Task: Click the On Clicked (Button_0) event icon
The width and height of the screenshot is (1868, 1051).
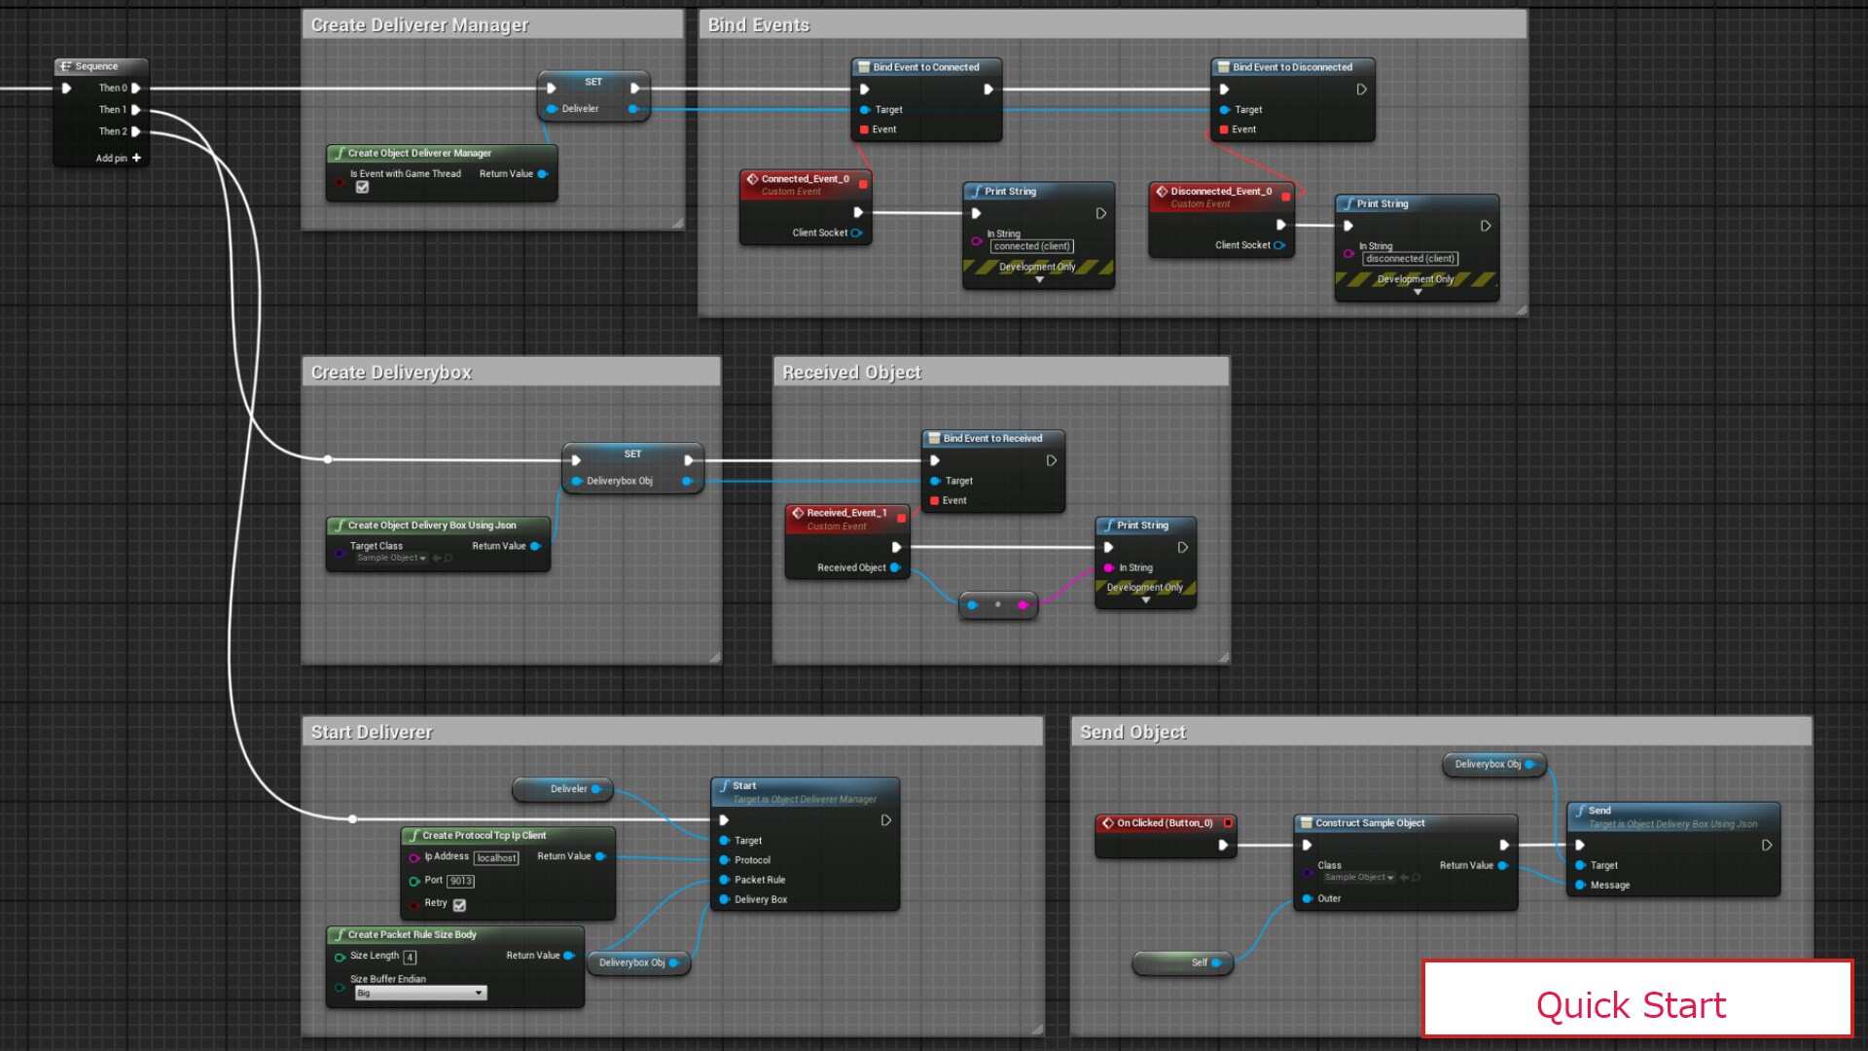Action: point(1109,822)
